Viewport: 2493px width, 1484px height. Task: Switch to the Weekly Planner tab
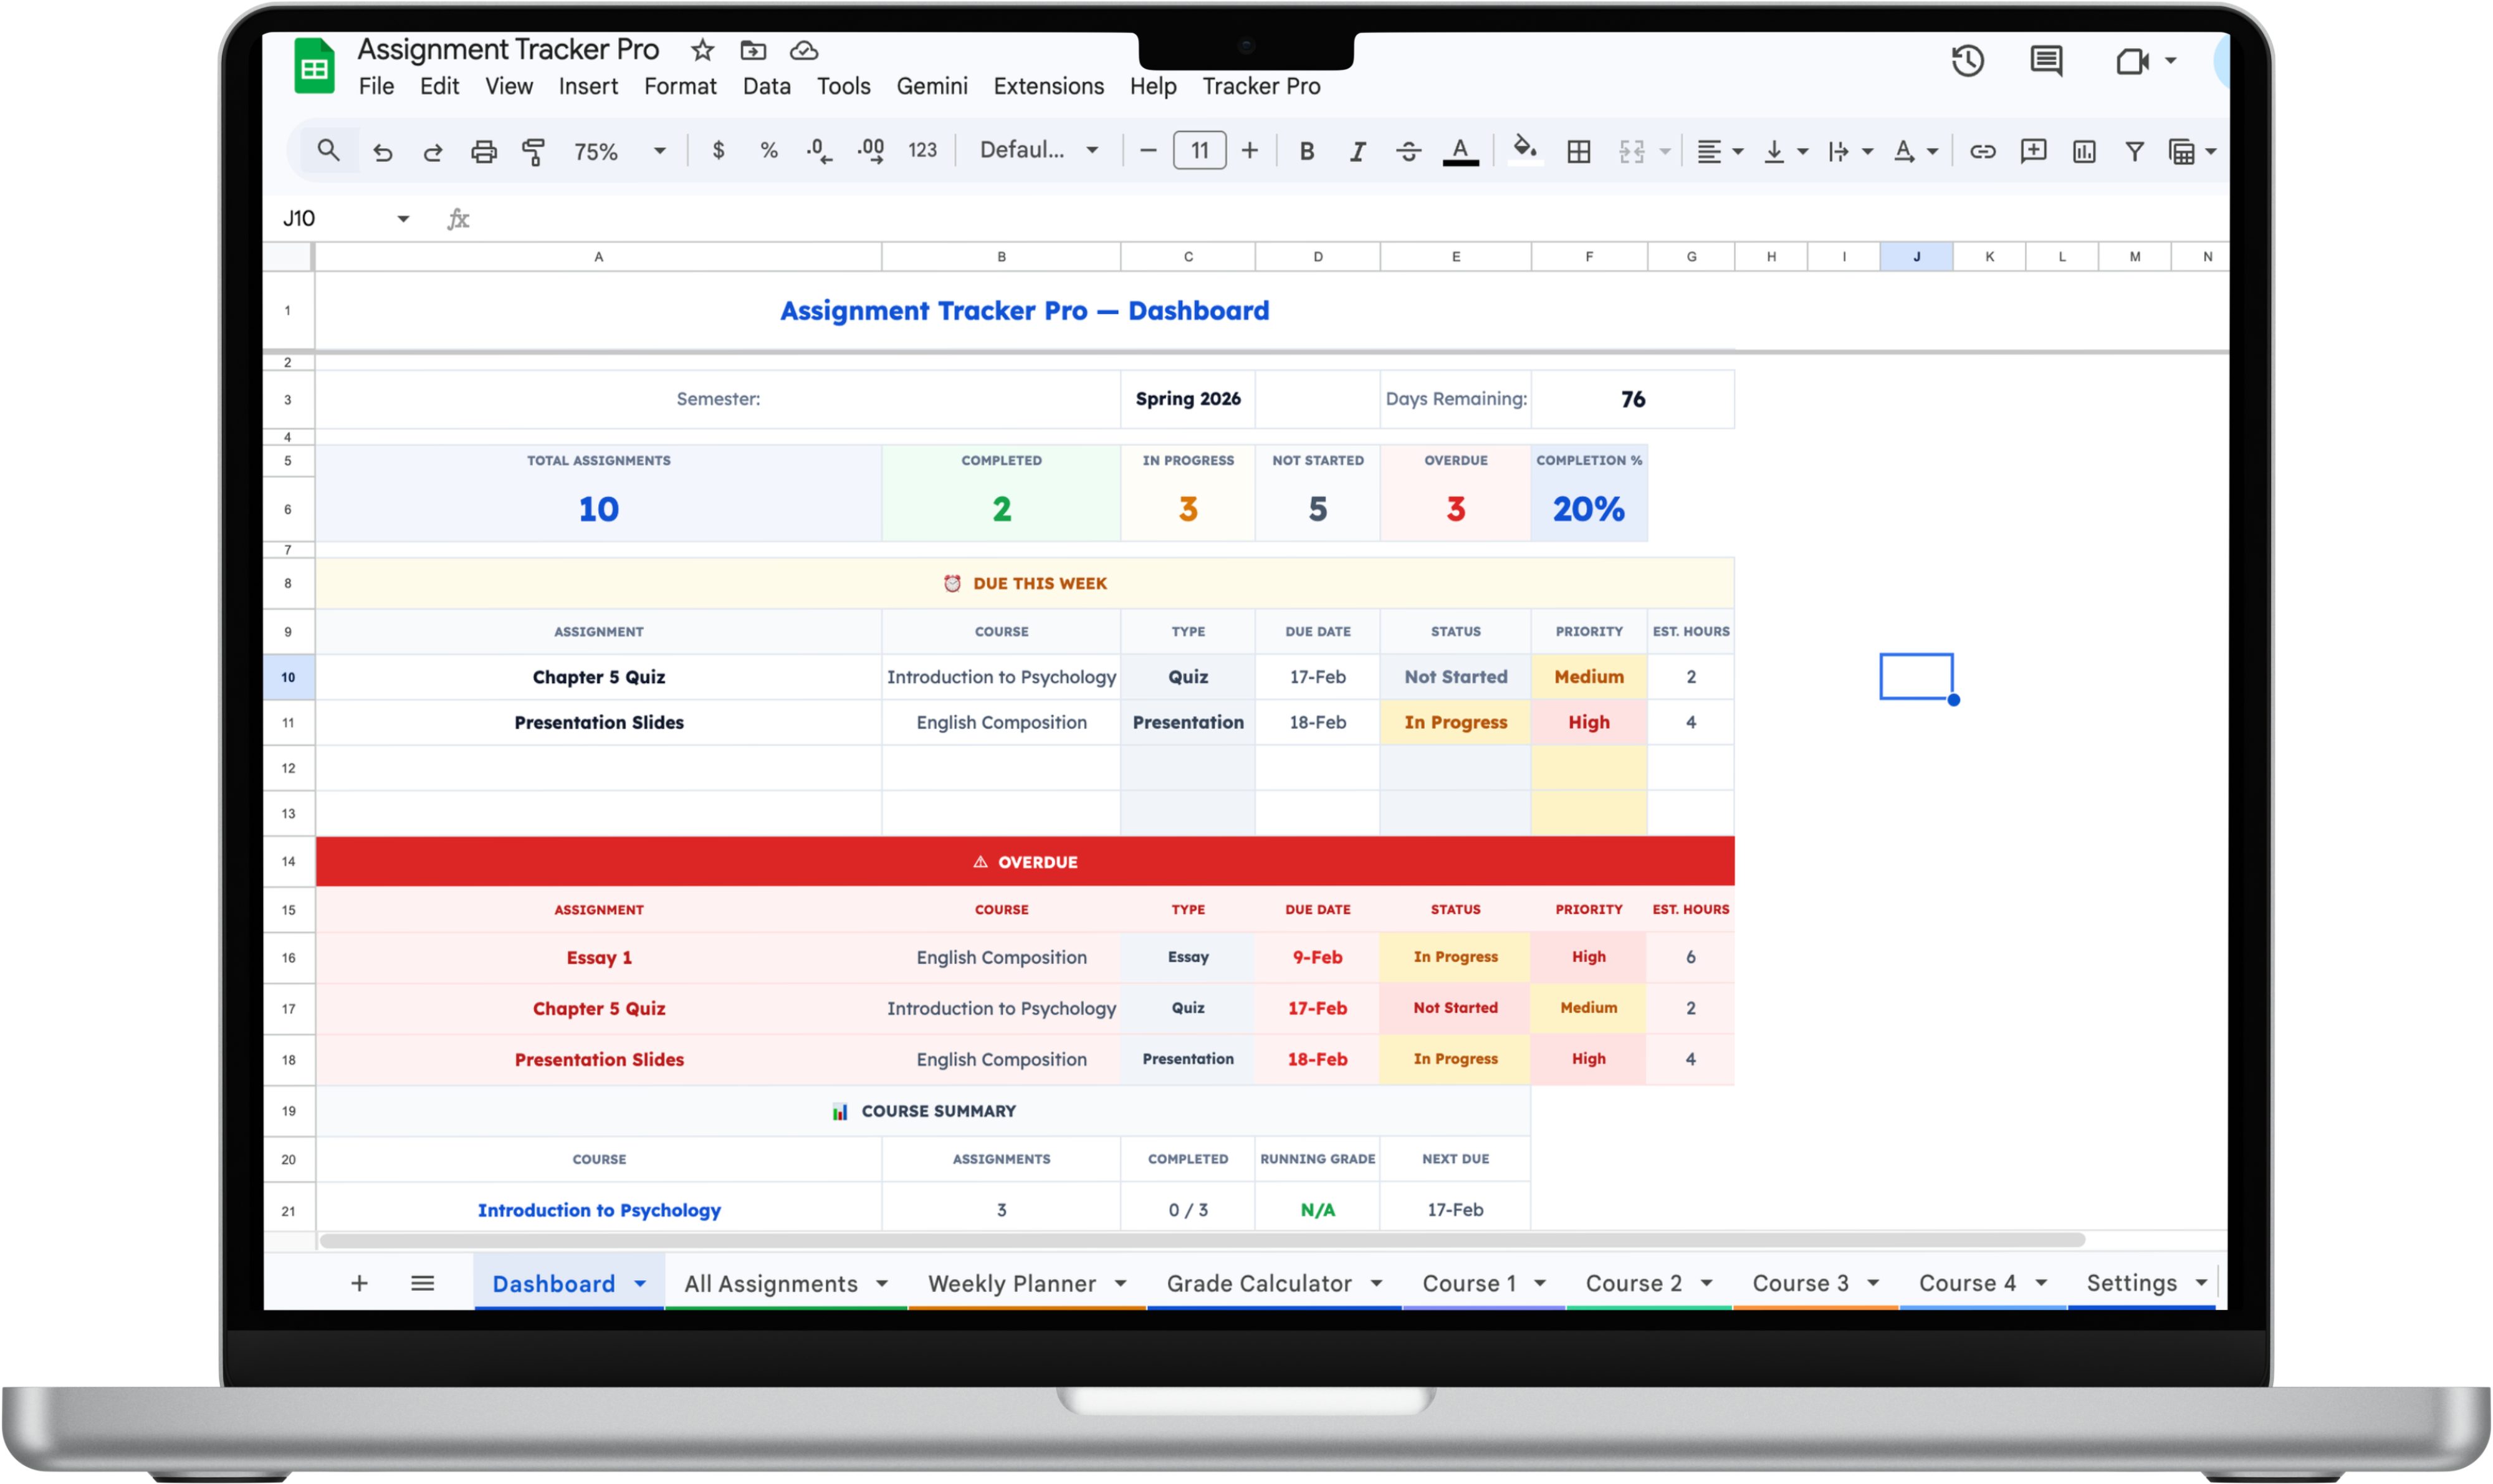point(1013,1282)
